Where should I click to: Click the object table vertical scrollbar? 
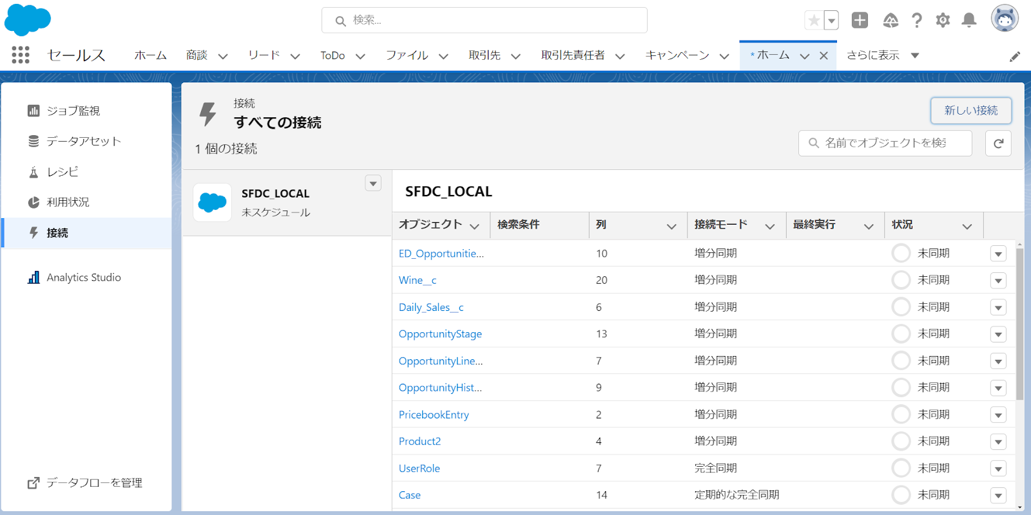pos(1019,324)
